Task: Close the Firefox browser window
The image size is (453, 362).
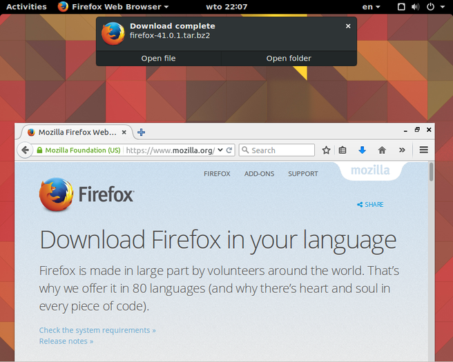Action: point(429,130)
